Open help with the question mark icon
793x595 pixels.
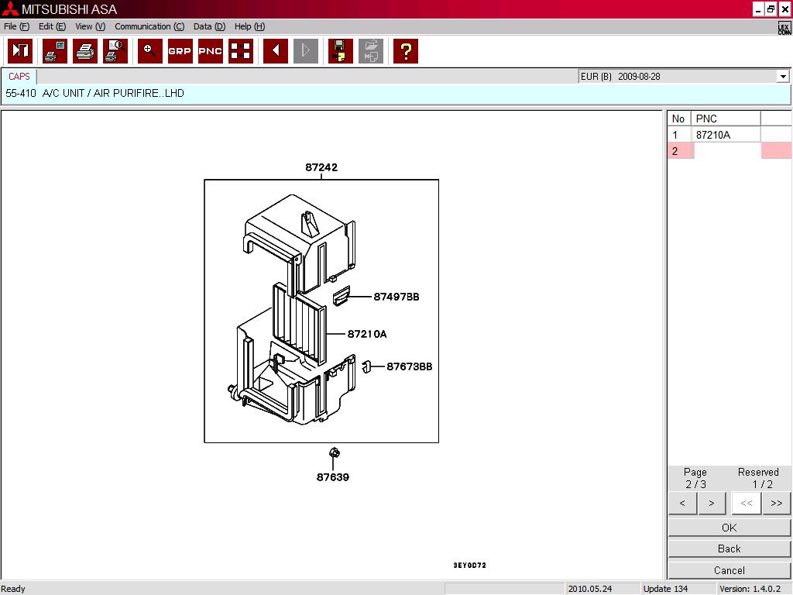click(x=405, y=51)
